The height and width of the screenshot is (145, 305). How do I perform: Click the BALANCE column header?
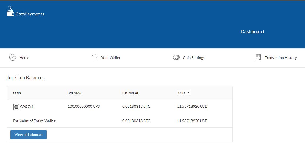pyautogui.click(x=75, y=93)
